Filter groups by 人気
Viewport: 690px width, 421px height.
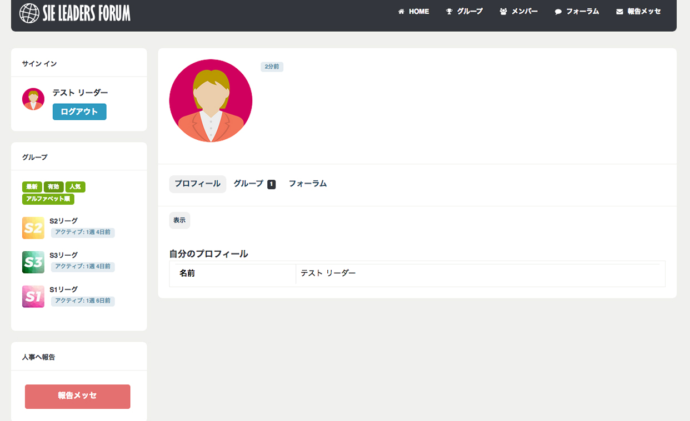click(x=75, y=187)
